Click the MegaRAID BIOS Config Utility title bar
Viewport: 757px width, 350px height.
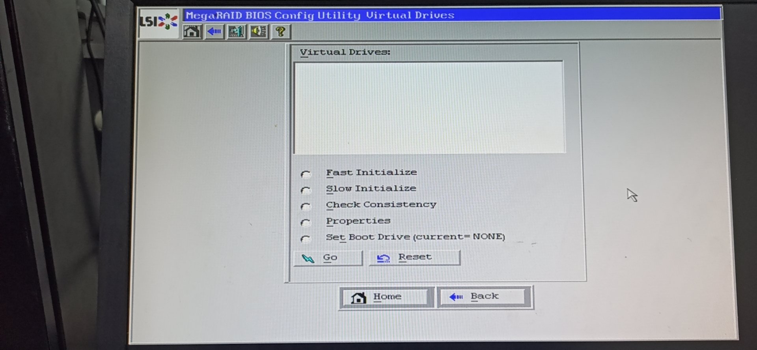point(452,15)
